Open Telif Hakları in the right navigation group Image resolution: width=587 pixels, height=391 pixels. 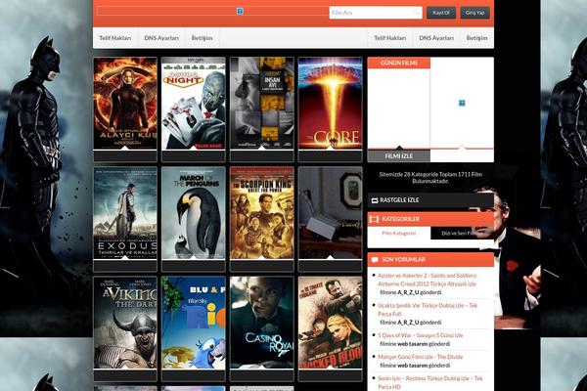pos(390,38)
